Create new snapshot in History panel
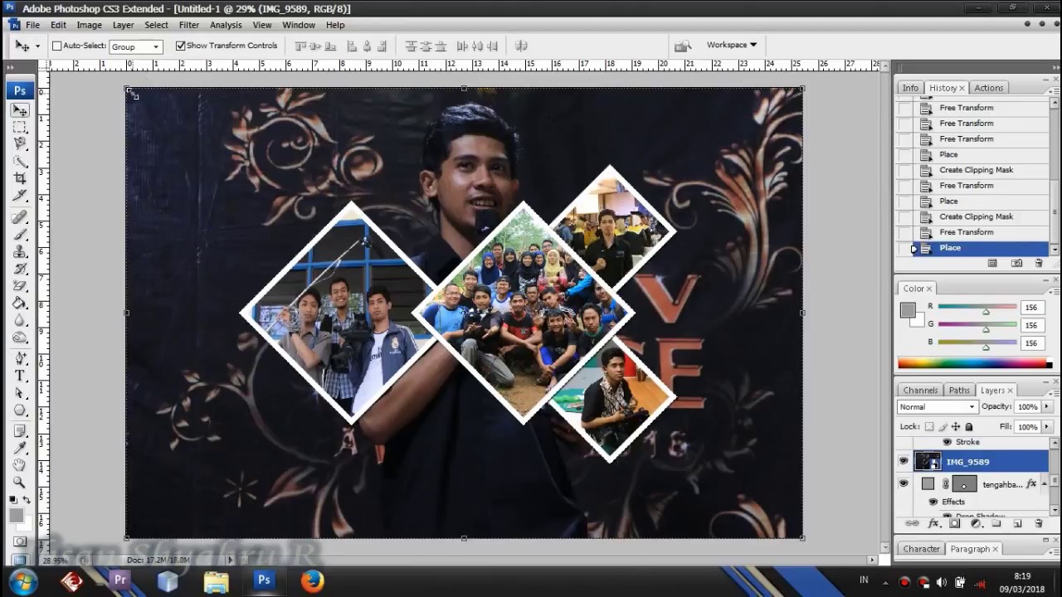 [1016, 263]
